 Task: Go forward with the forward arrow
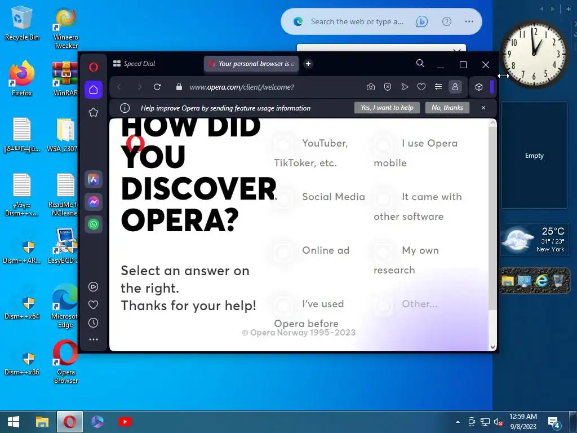[x=139, y=87]
